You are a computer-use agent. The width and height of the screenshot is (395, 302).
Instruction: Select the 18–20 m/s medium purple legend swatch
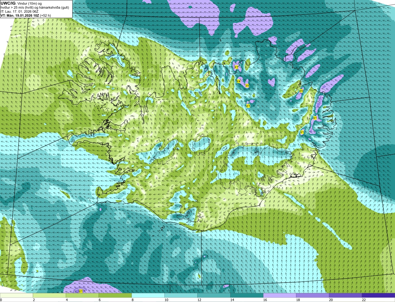(313, 295)
